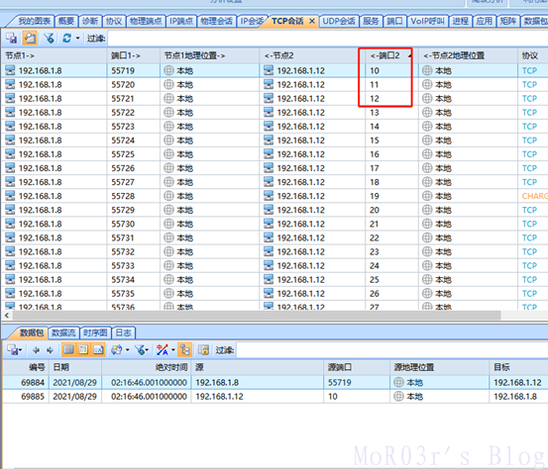Go to previous packet arrow icon
This screenshot has width=548, height=469.
(x=36, y=350)
